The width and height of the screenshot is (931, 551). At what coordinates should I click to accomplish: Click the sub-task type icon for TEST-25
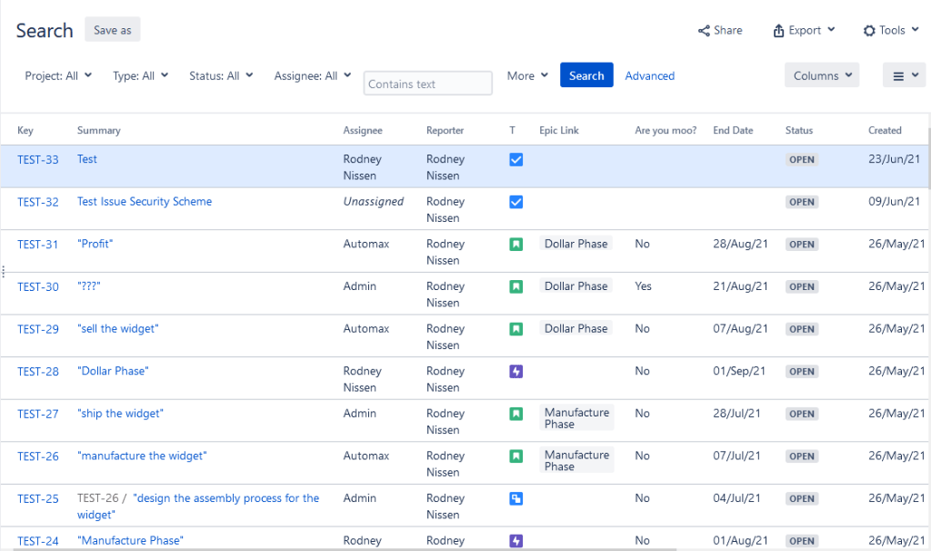click(516, 498)
